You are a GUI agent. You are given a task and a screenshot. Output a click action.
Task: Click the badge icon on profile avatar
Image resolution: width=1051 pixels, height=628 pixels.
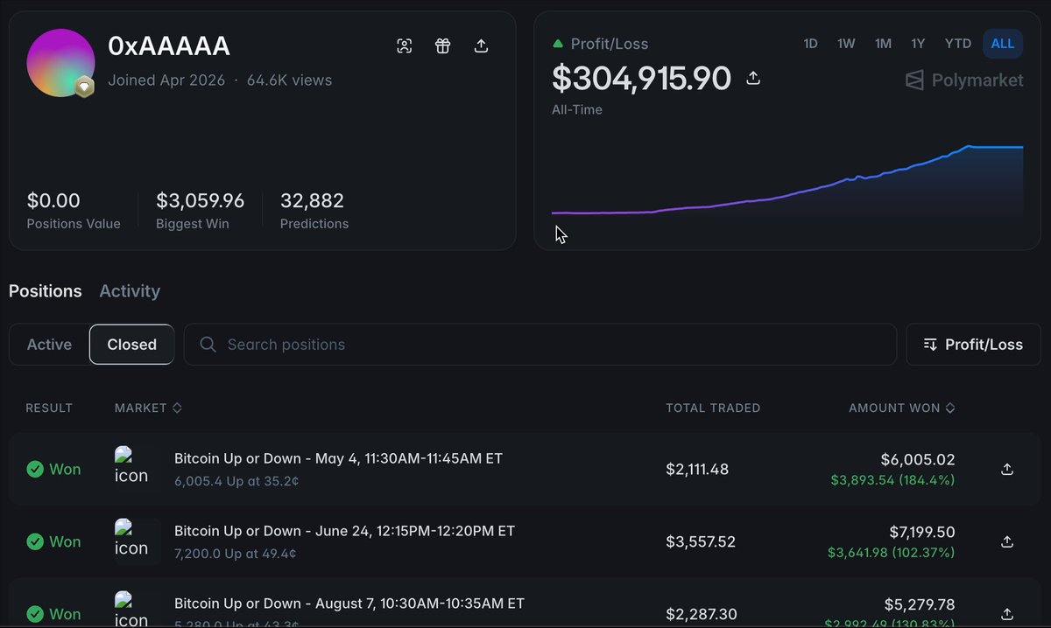pyautogui.click(x=84, y=87)
